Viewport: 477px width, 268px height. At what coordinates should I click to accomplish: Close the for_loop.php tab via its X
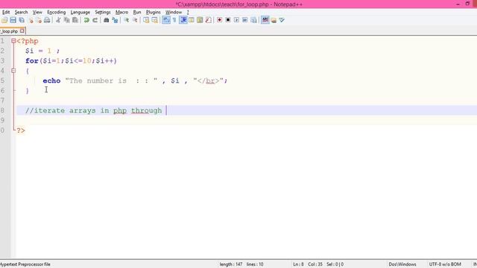click(22, 31)
